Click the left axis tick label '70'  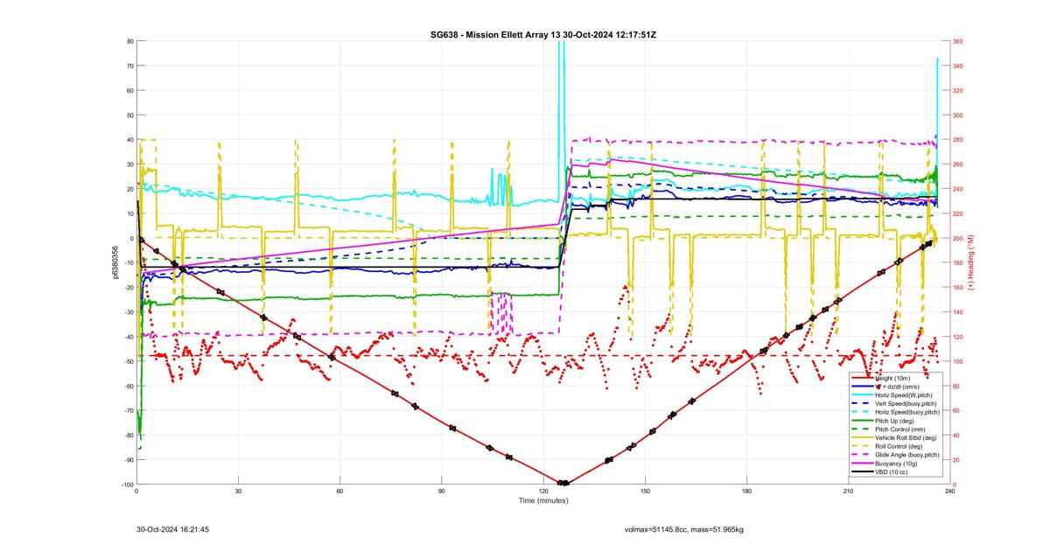pos(129,66)
